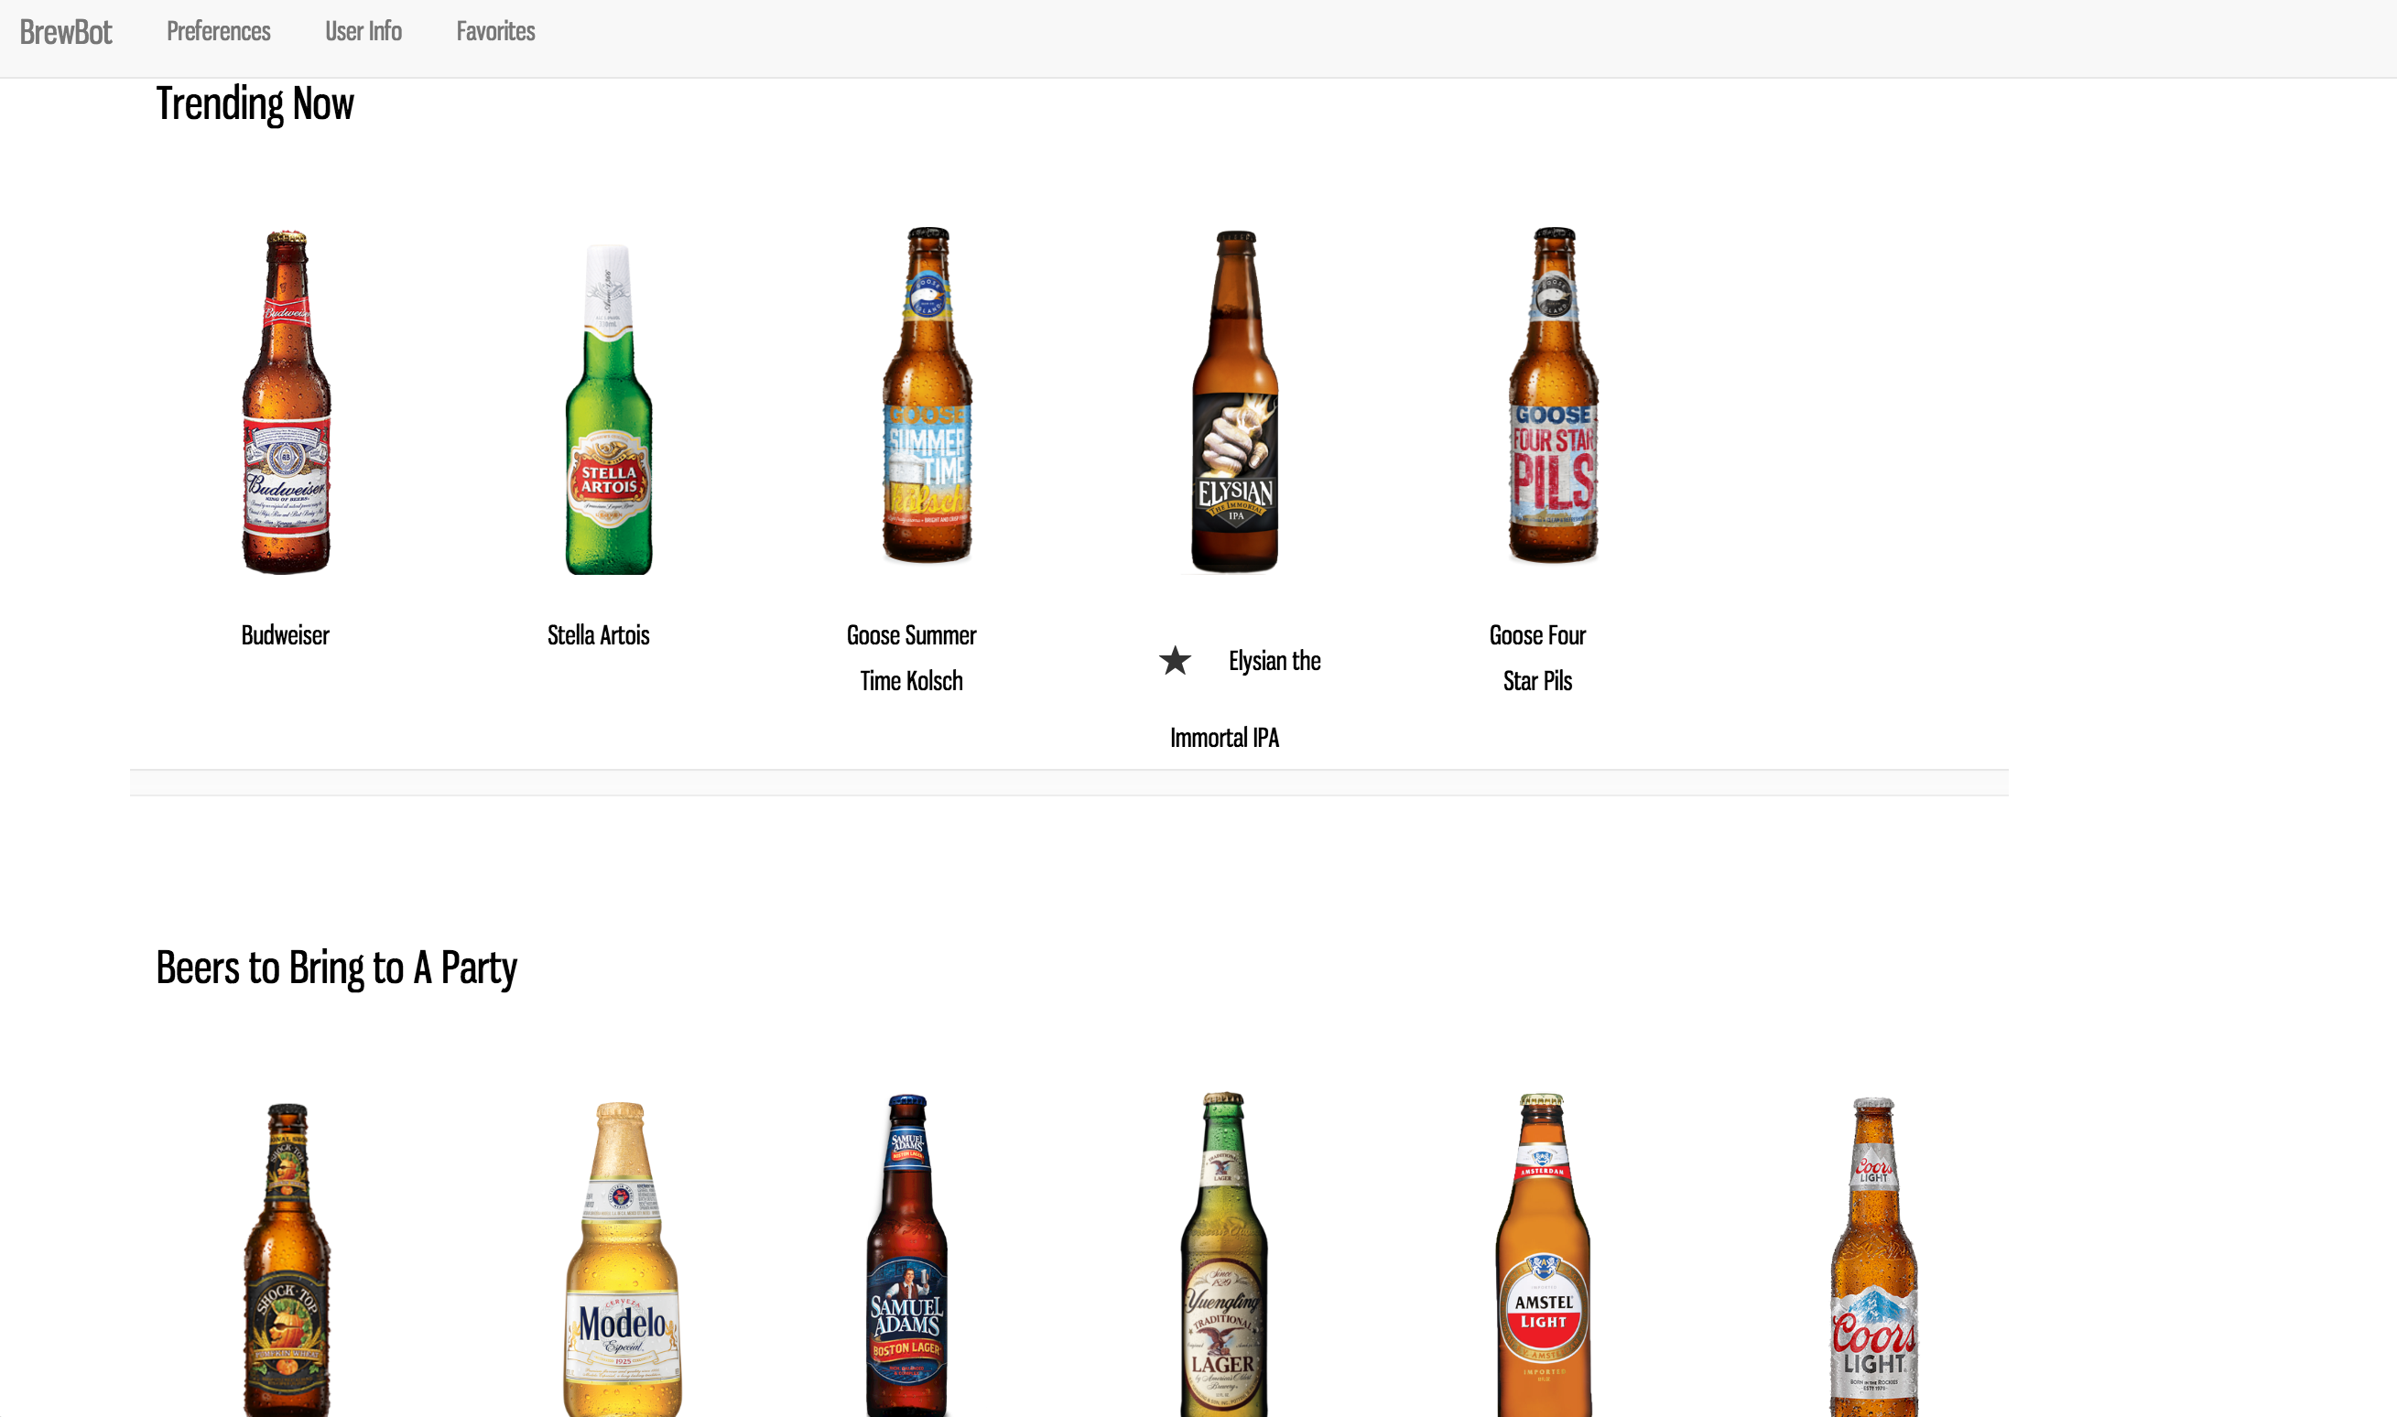Open the Favorites tab
2397x1417 pixels.
point(495,31)
